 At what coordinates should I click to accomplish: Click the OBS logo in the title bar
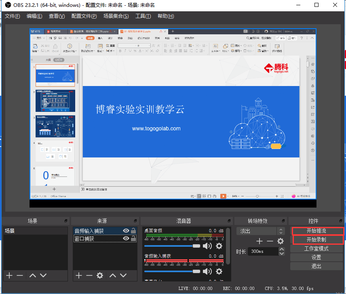click(8, 5)
